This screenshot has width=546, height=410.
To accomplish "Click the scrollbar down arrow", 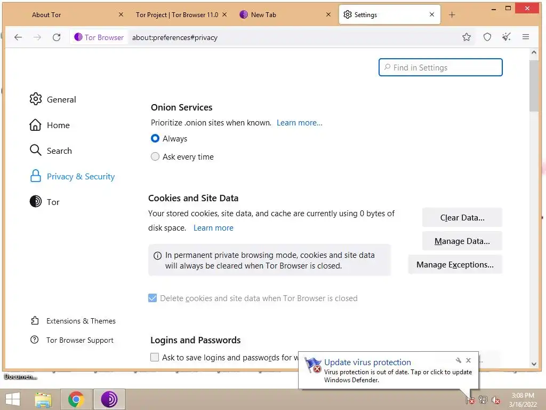I will 534,364.
